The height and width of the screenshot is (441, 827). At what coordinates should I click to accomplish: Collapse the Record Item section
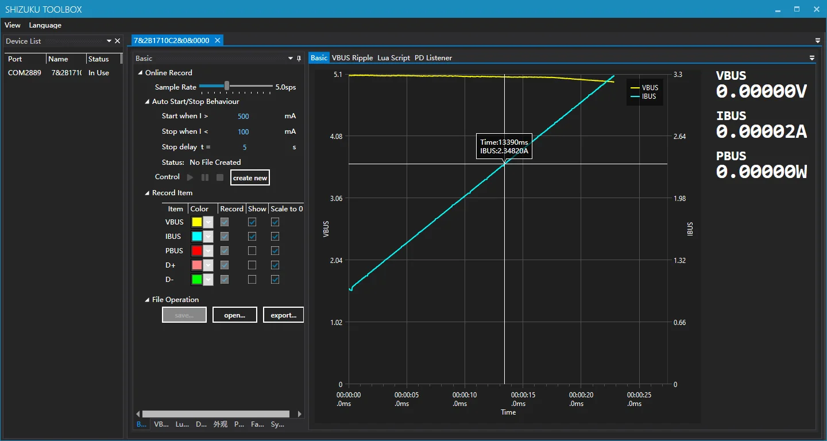tap(148, 194)
